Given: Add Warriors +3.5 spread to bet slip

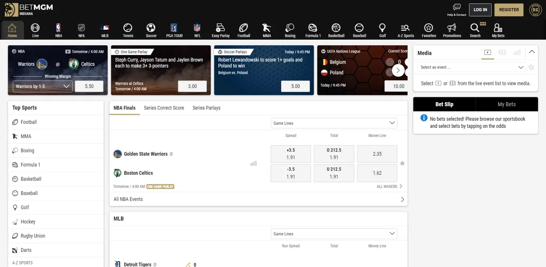Looking at the screenshot, I should (x=291, y=154).
